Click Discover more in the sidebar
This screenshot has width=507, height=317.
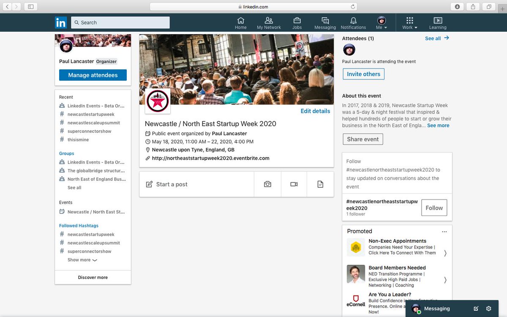click(x=93, y=277)
